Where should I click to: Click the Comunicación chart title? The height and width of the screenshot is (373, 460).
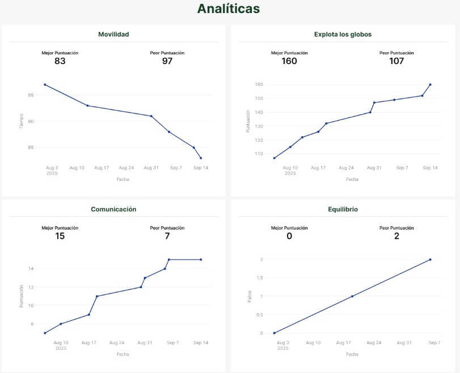click(113, 209)
